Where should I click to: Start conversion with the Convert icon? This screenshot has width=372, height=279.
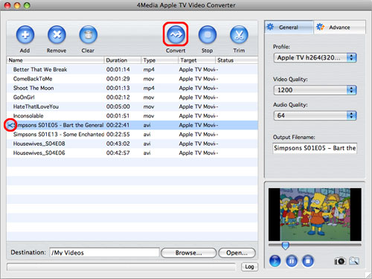[x=176, y=34]
